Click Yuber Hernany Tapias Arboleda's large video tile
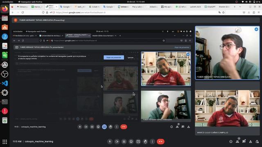The height and width of the screenshot is (147, 262). pos(228,53)
